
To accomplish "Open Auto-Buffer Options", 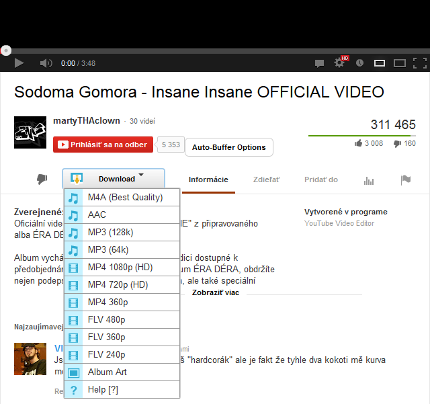I will click(229, 147).
